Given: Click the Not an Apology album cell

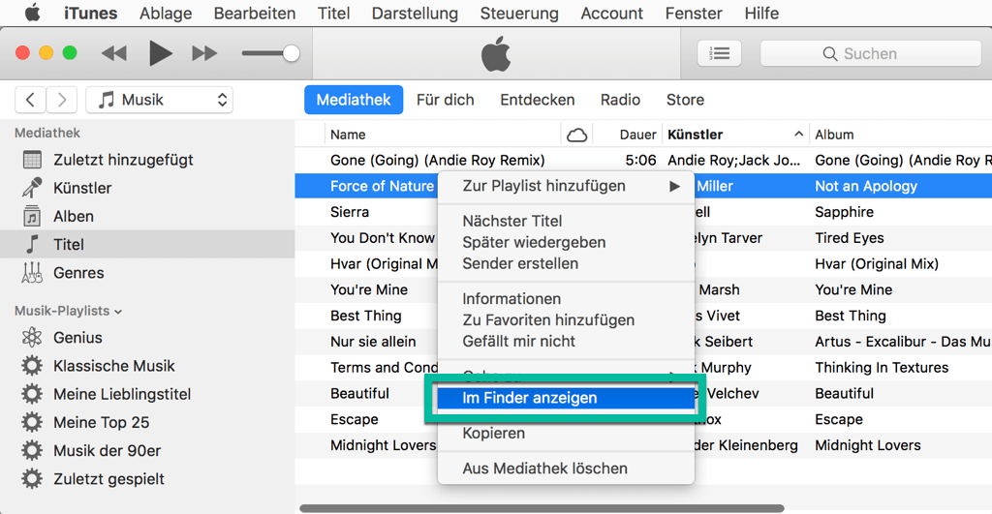Looking at the screenshot, I should click(x=866, y=186).
